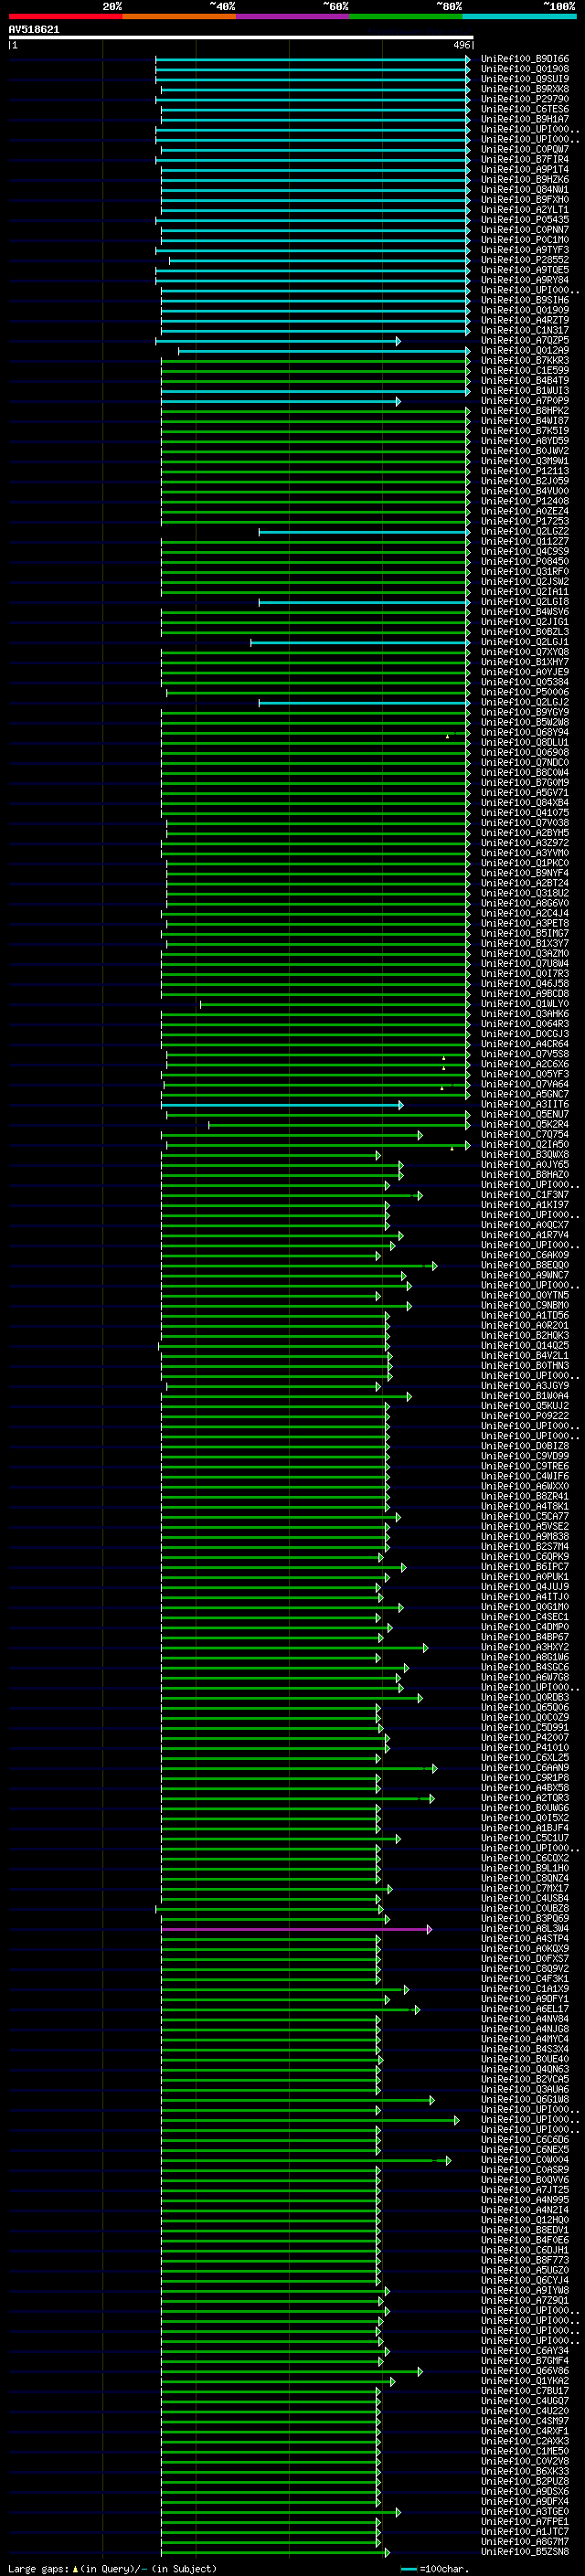Image resolution: width=585 pixels, height=2576 pixels.
Task: Select the UniRef100_P08450 label
Action: 525,561
